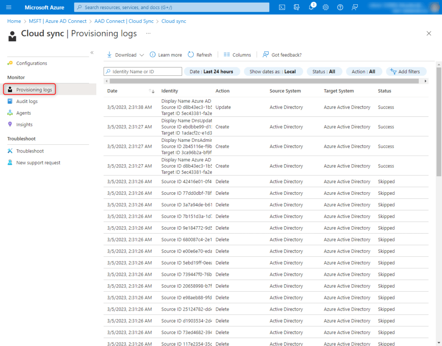This screenshot has height=346, width=442.
Task: Open the notifications bell
Action: pos(311,7)
